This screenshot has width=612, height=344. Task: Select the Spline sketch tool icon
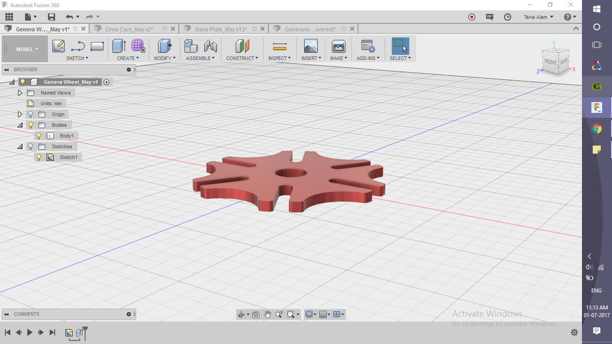[x=78, y=46]
